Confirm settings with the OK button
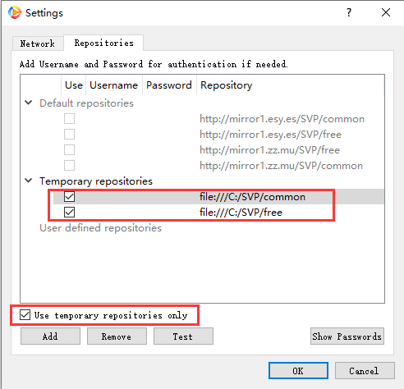This screenshot has width=404, height=389. 298,371
